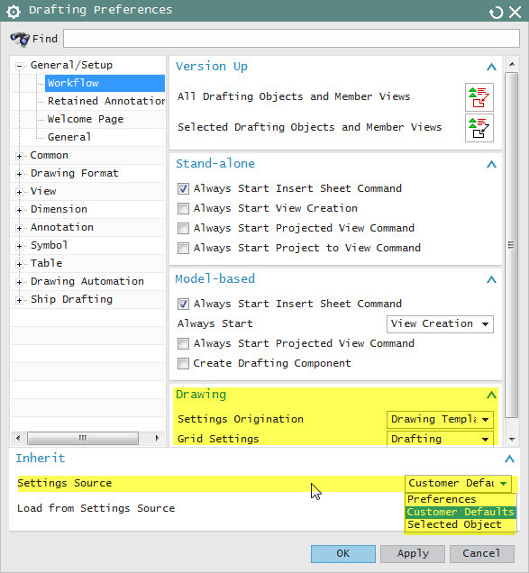529x573 pixels.
Task: Click Load from Settings Source
Action: [x=96, y=508]
